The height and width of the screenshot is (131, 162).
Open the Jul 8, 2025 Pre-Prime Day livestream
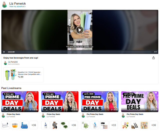pos(100,102)
